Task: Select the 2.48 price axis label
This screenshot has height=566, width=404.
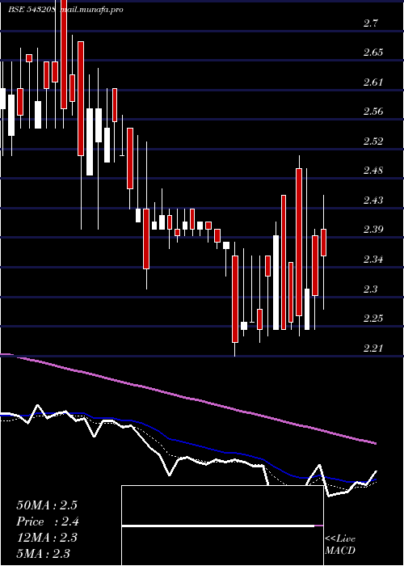Action: click(x=373, y=171)
